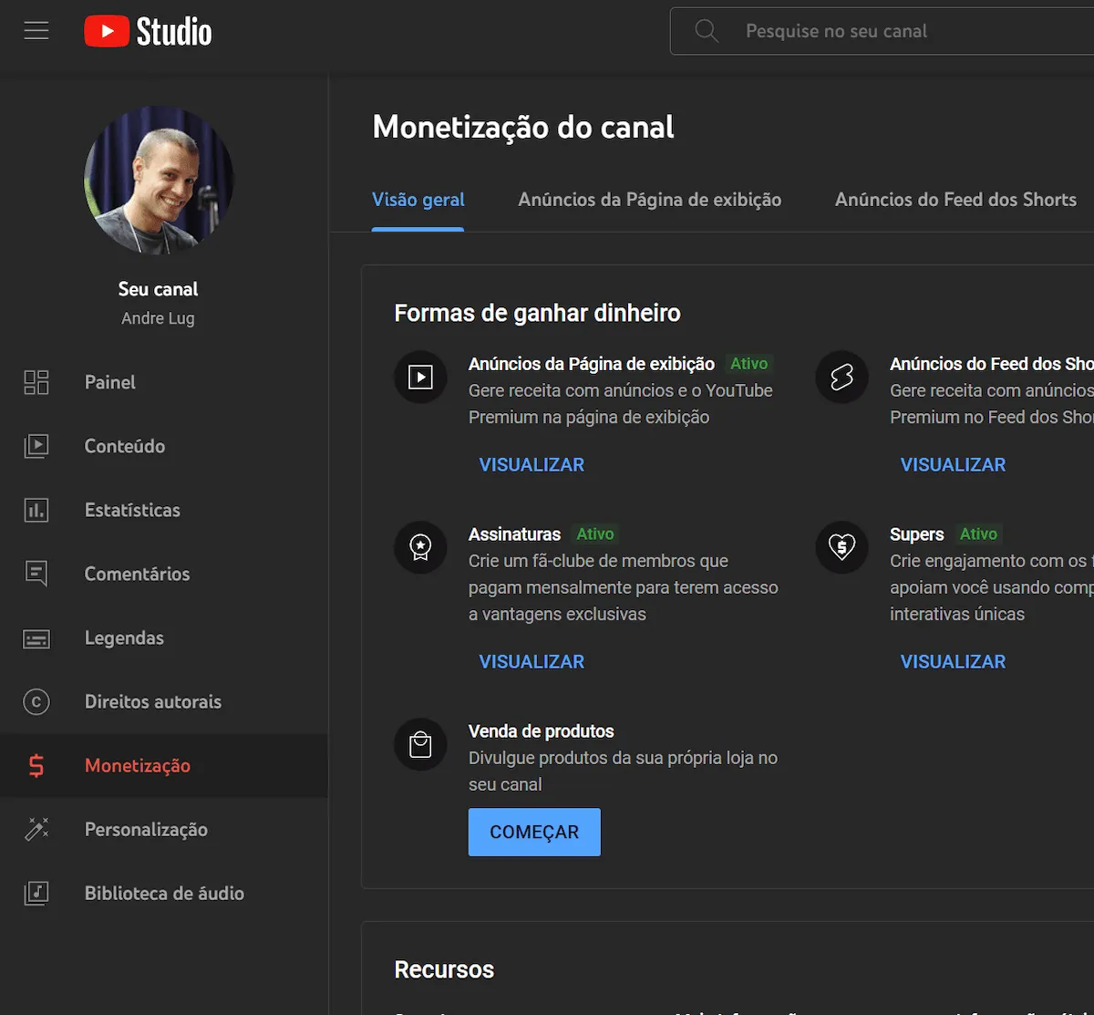The height and width of the screenshot is (1015, 1094).
Task: Click the Andre Lug channel name
Action: point(158,318)
